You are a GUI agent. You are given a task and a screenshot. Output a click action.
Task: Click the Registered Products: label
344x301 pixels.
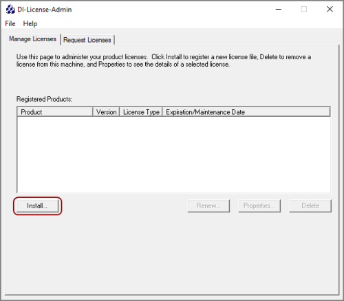(44, 99)
